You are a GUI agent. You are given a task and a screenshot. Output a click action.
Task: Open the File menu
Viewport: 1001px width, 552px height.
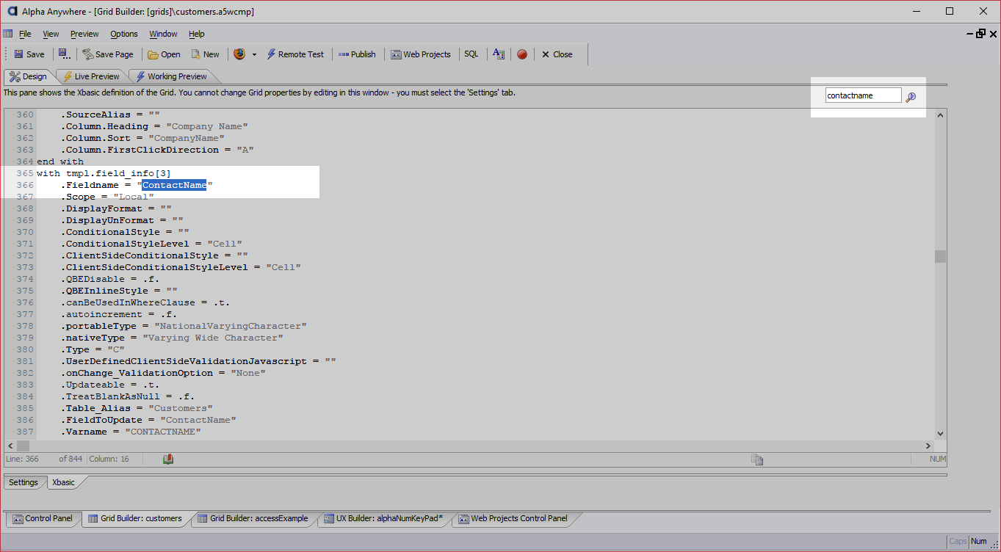coord(25,34)
